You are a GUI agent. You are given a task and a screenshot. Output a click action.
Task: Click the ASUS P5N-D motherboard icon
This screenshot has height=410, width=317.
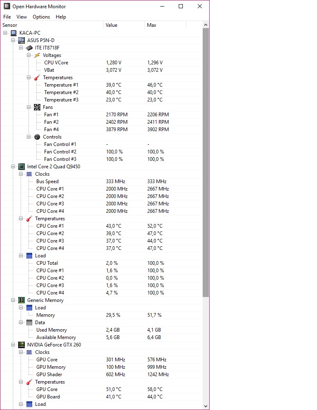pyautogui.click(x=21, y=40)
